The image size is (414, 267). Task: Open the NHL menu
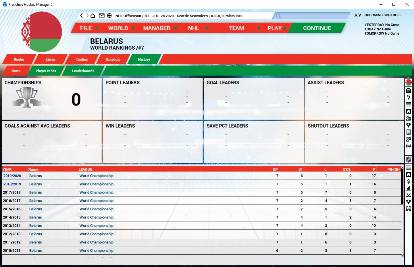[194, 28]
